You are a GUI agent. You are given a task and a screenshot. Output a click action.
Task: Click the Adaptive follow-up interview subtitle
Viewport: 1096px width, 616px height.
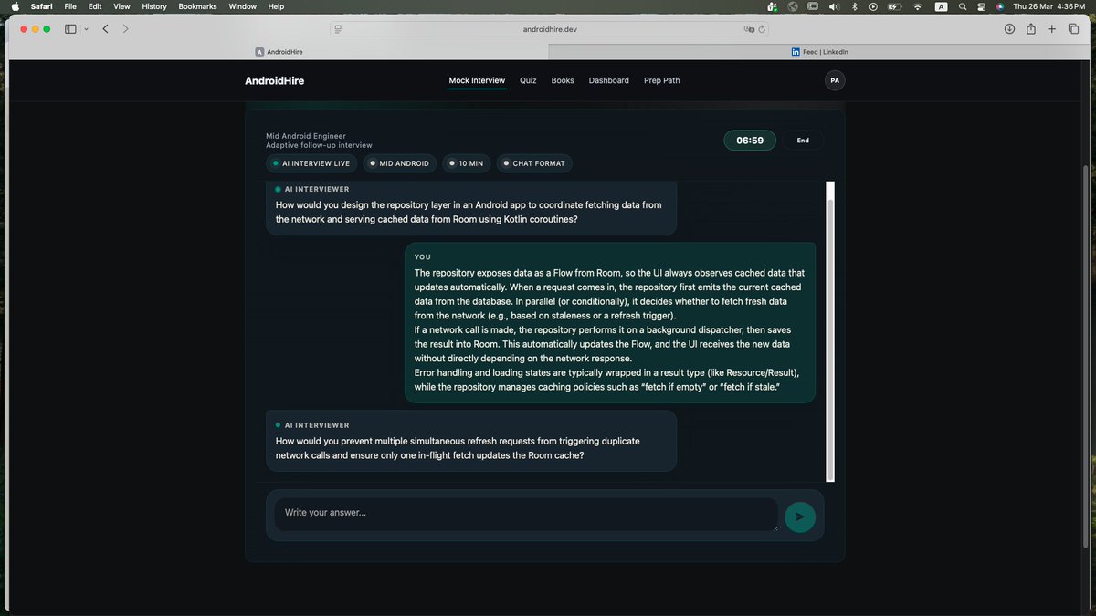(x=319, y=145)
